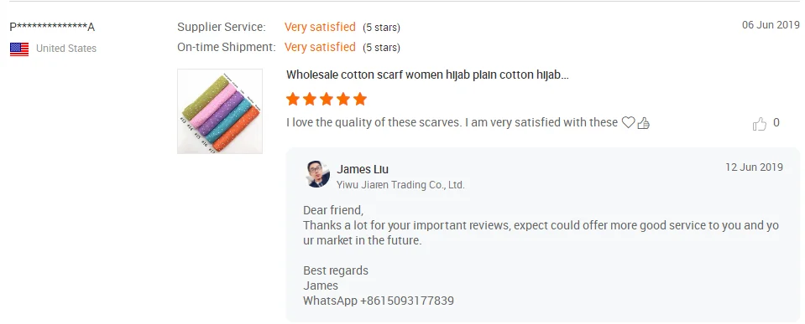Image resolution: width=805 pixels, height=324 pixels.
Task: Open the Wholesale cotton scarf women hijab title
Action: click(427, 75)
